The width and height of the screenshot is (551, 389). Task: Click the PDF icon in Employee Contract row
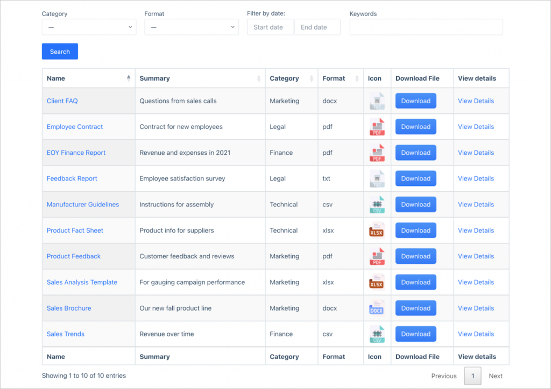377,127
